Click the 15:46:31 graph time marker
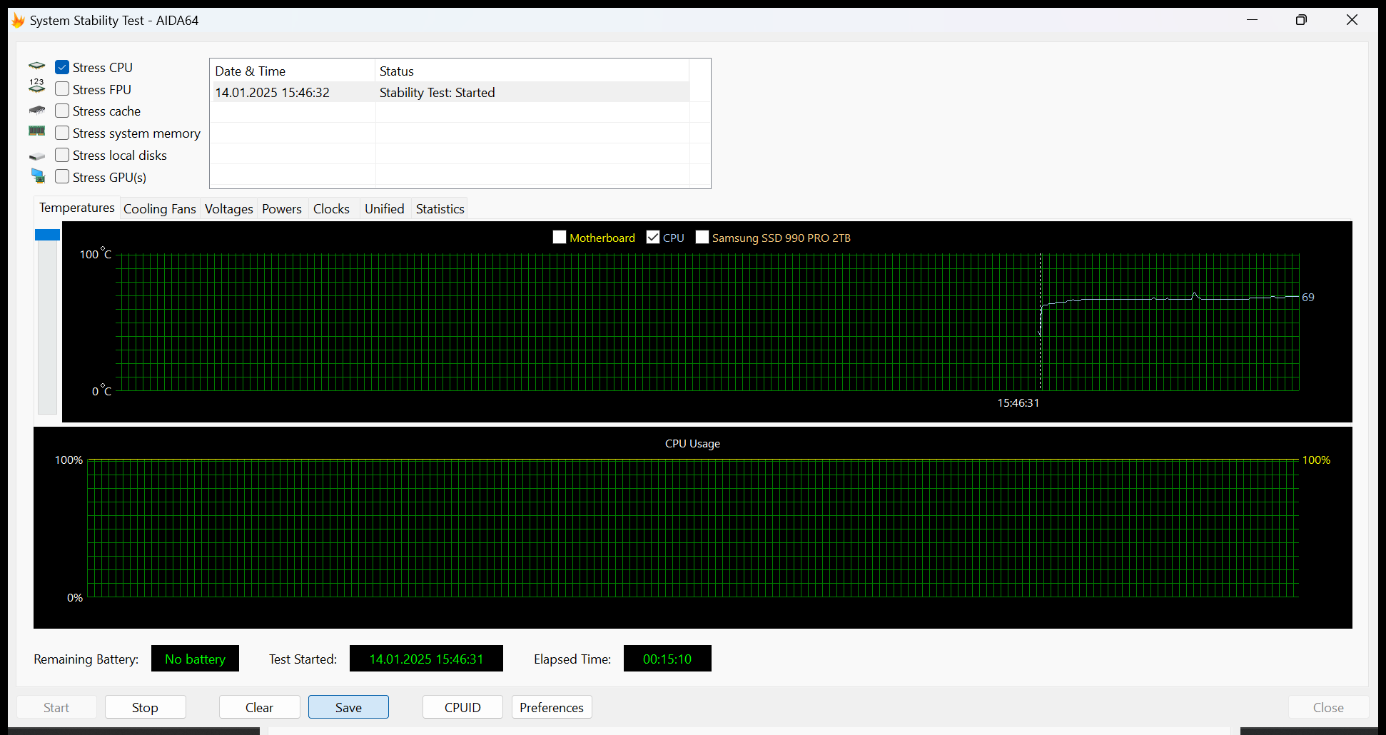 (1018, 403)
